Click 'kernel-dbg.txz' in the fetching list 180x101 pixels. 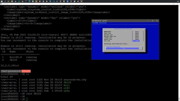point(110,36)
